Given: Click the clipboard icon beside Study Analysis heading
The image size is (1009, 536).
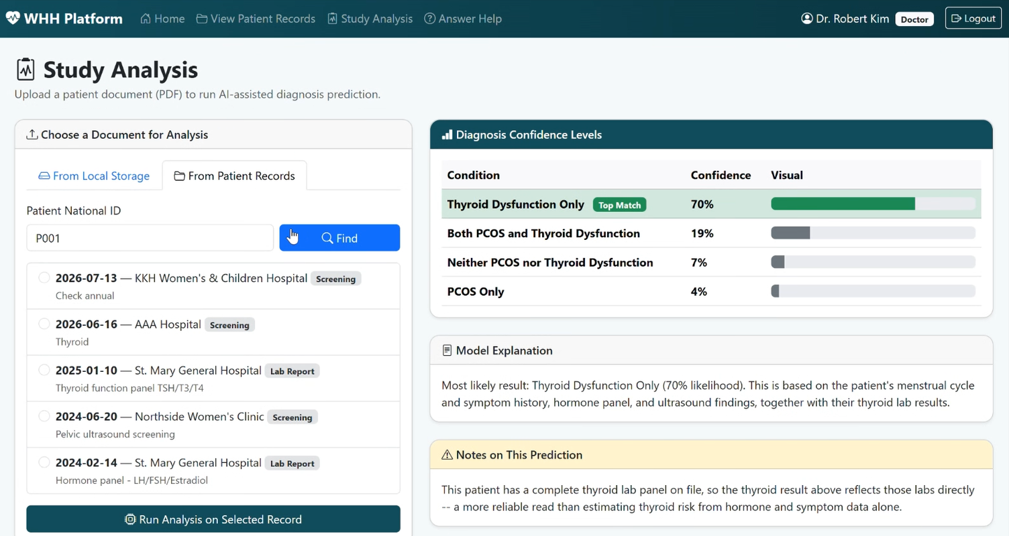Looking at the screenshot, I should pyautogui.click(x=25, y=70).
